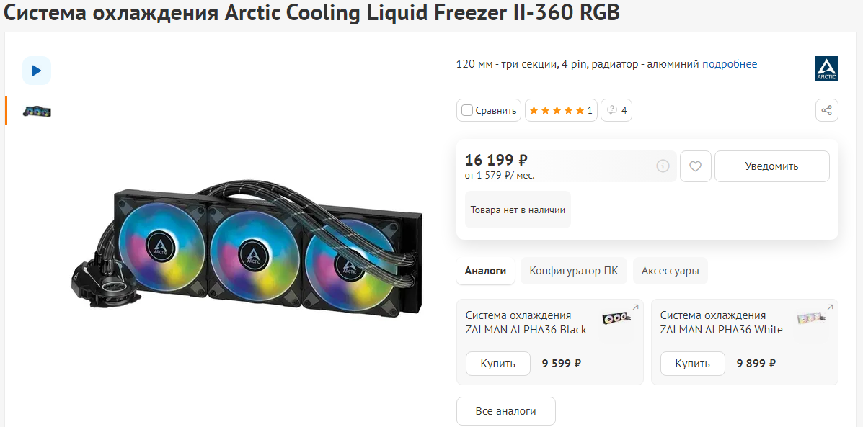The image size is (863, 427).
Task: Play the product video
Action: point(37,71)
